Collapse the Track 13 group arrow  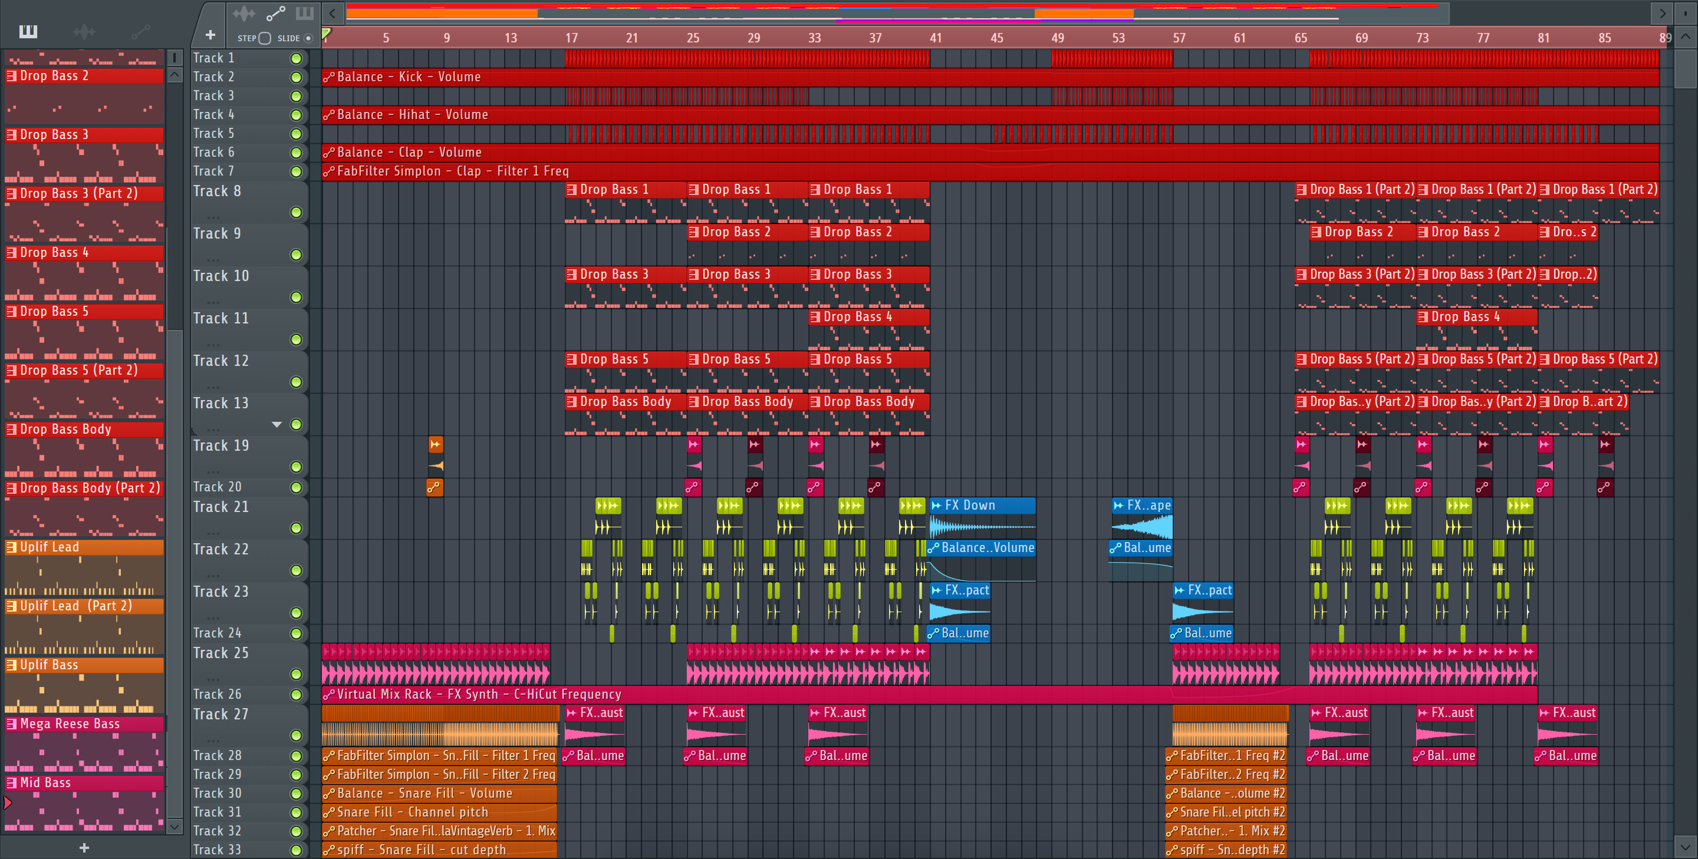[x=277, y=424]
